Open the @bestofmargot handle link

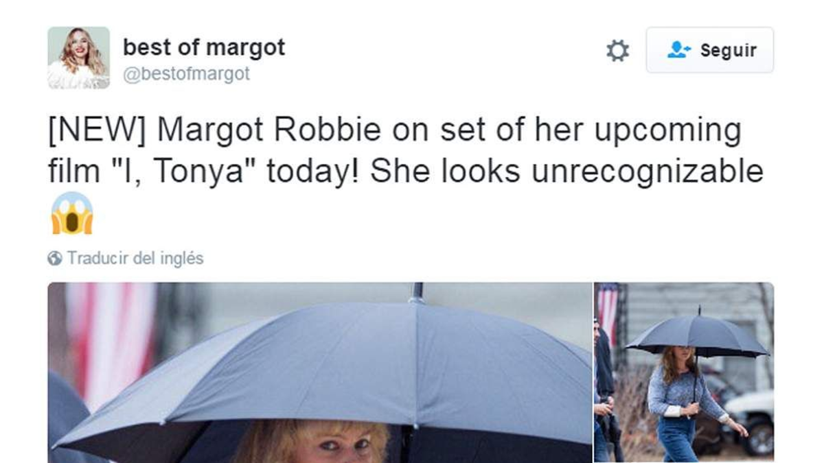(x=186, y=73)
